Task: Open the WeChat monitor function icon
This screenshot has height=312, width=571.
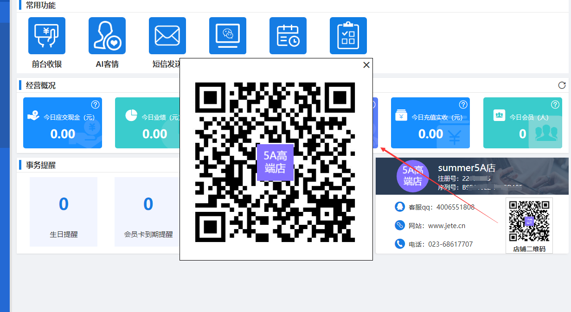Action: [228, 36]
